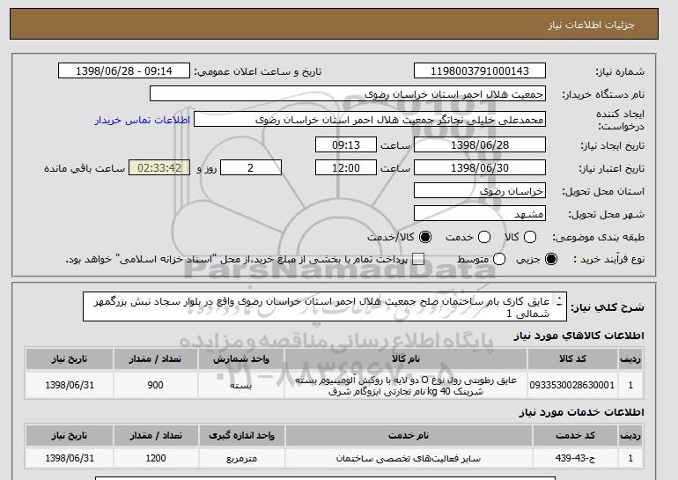Click the spinner arrows of the description box
The image size is (678, 480).
click(559, 302)
